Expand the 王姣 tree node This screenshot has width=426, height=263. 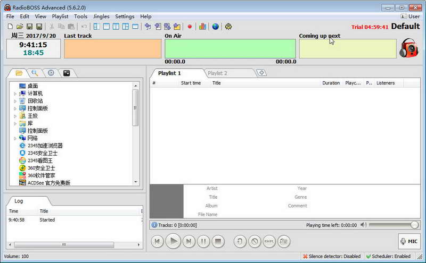[x=15, y=116]
